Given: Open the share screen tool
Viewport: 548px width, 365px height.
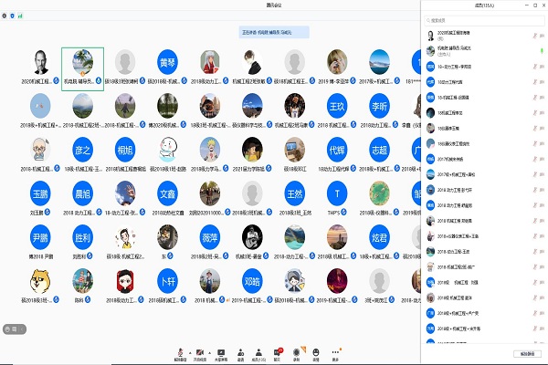Looking at the screenshot, I should (x=220, y=351).
